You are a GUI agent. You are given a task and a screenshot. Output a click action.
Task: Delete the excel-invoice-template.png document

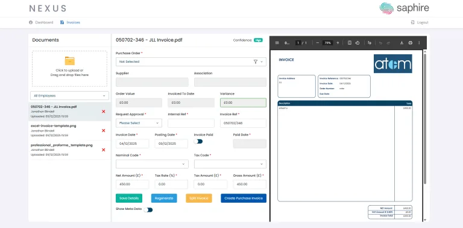pos(103,130)
